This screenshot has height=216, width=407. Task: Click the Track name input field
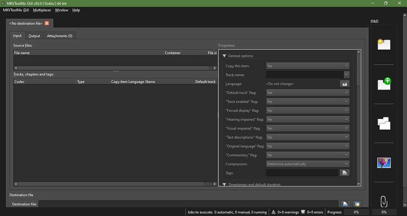(x=304, y=75)
